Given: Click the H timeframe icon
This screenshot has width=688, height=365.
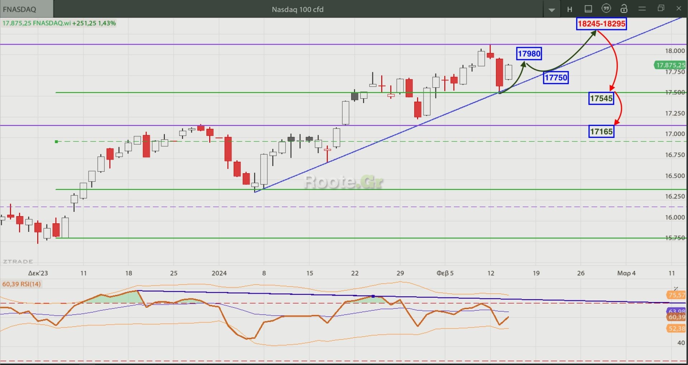Looking at the screenshot, I should pyautogui.click(x=570, y=9).
